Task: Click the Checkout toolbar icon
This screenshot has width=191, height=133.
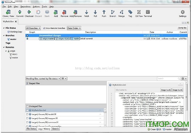Action: coord(29,14)
